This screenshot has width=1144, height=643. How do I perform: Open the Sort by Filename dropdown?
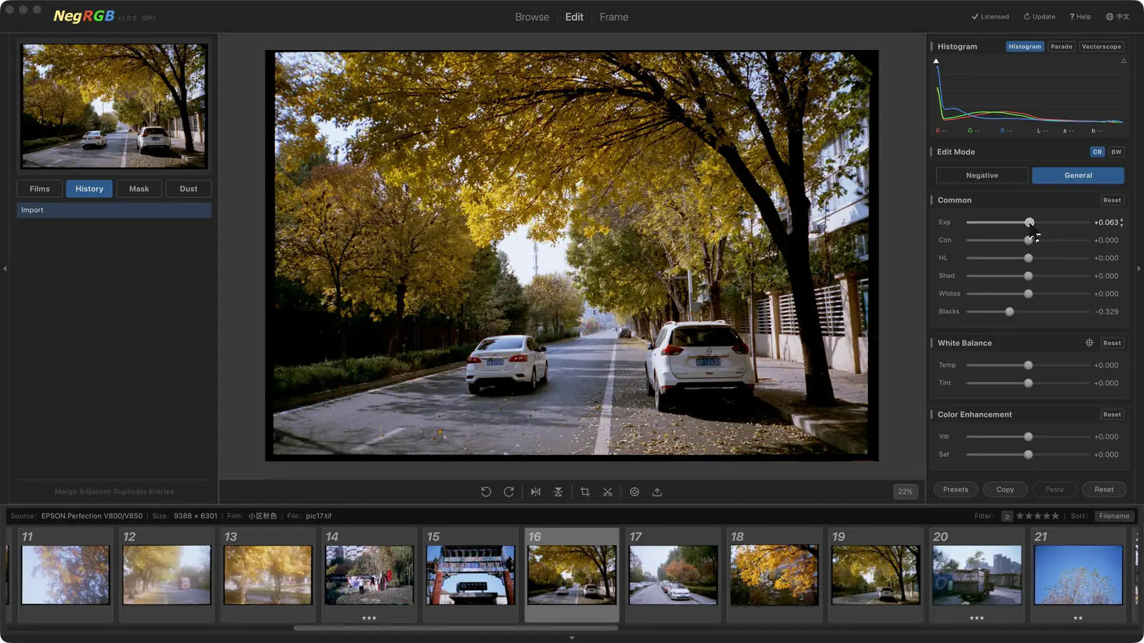(x=1114, y=516)
